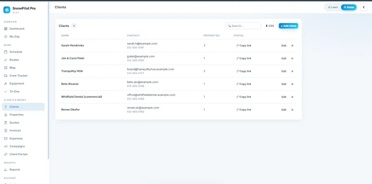Click the Client Portals link icon
Image resolution: width=372 pixels, height=184 pixels.
[6, 154]
